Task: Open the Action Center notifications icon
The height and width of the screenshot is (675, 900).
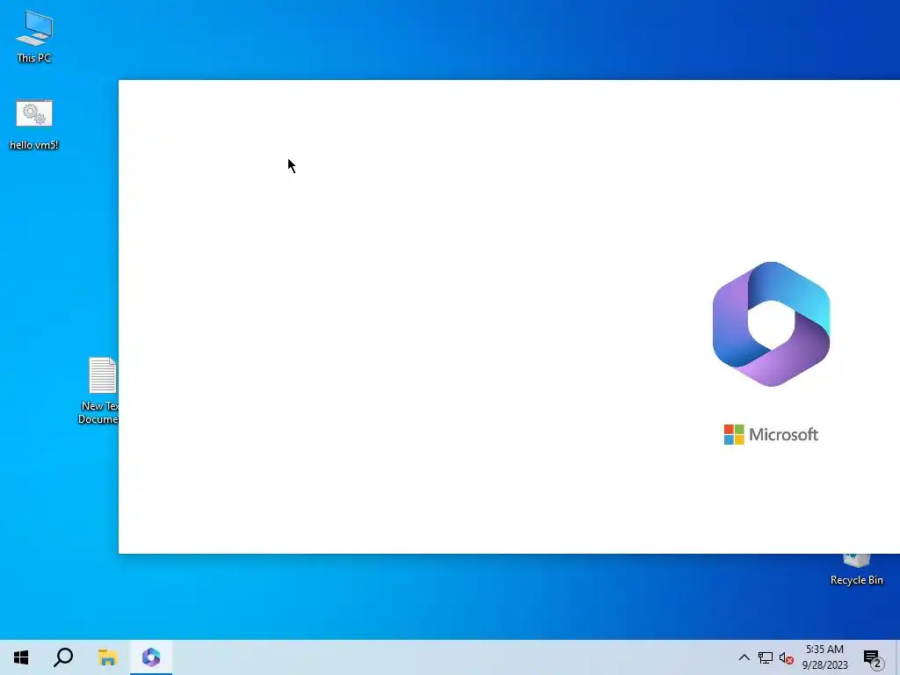Action: (x=874, y=658)
